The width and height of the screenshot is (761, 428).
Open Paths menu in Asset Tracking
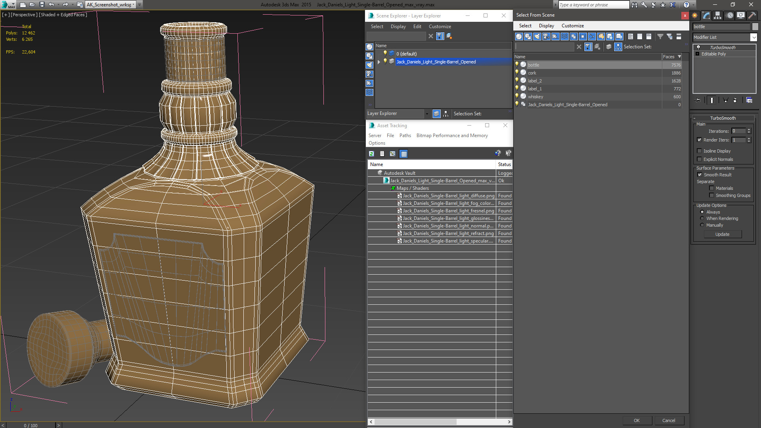point(405,136)
